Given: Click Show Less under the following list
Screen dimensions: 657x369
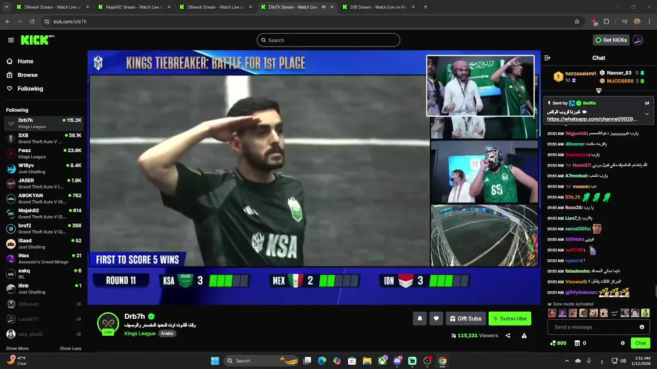Looking at the screenshot, I should click(x=70, y=348).
